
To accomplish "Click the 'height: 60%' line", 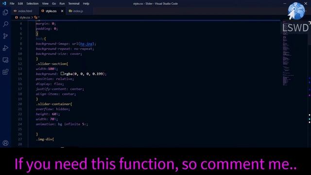I will tap(48, 114).
